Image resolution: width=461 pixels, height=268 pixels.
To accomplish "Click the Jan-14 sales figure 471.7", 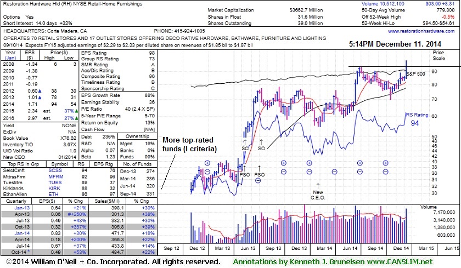I will [x=117, y=233].
